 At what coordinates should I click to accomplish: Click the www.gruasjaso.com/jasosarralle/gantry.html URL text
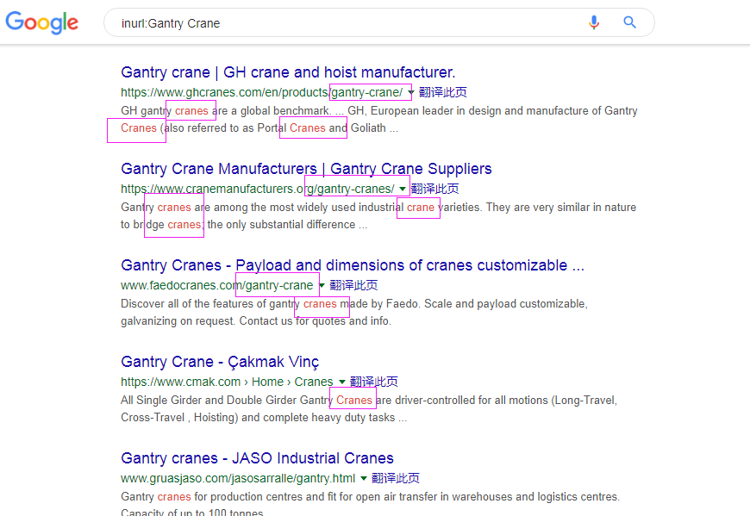(x=238, y=478)
